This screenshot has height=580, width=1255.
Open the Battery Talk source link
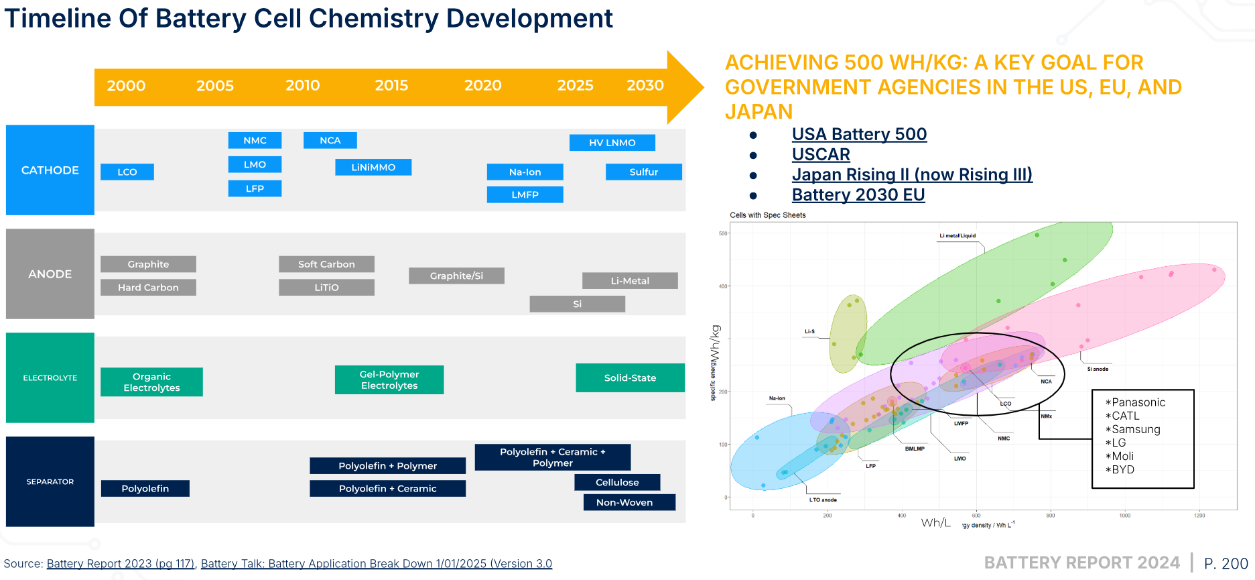(x=376, y=564)
